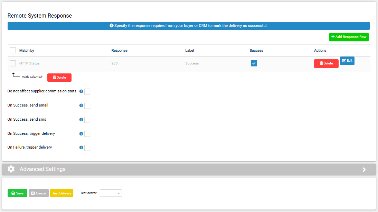Click info icon next to send sms
378x212 pixels.
(x=81, y=120)
